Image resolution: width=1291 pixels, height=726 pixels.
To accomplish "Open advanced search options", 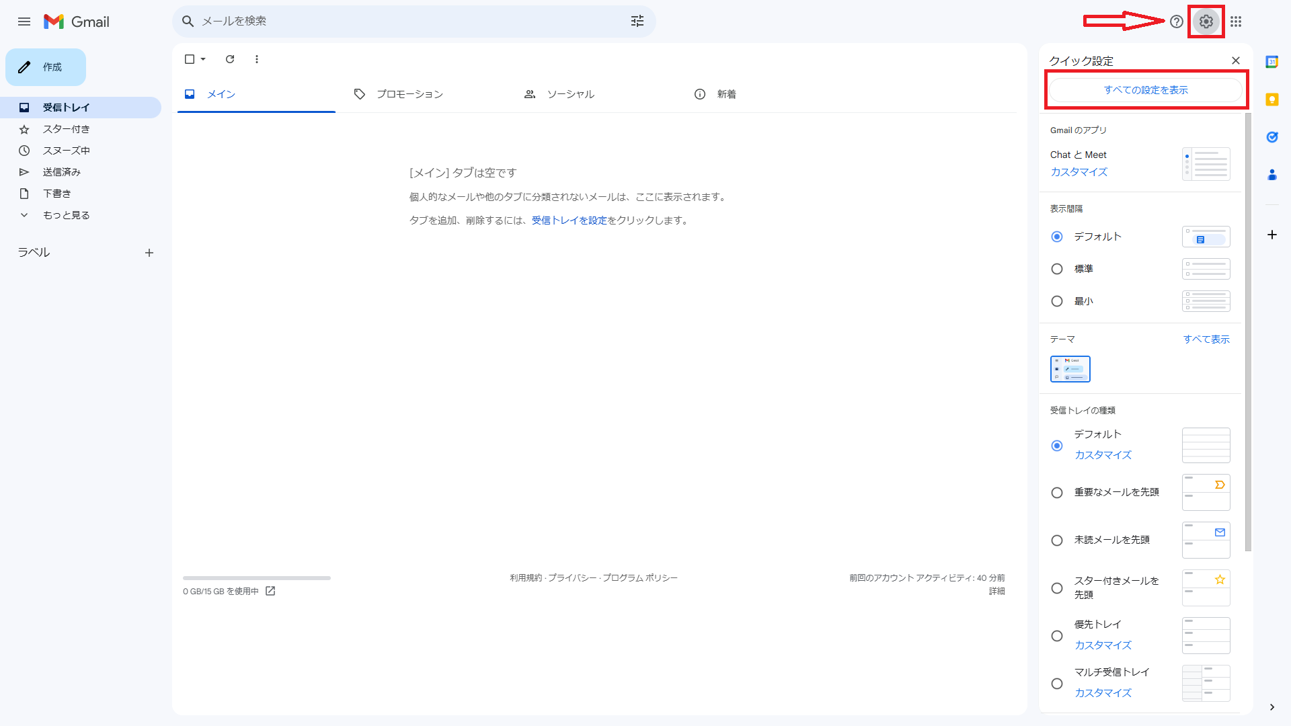I will tap(637, 21).
